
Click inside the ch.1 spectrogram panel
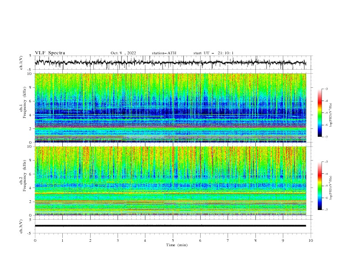pos(170,108)
